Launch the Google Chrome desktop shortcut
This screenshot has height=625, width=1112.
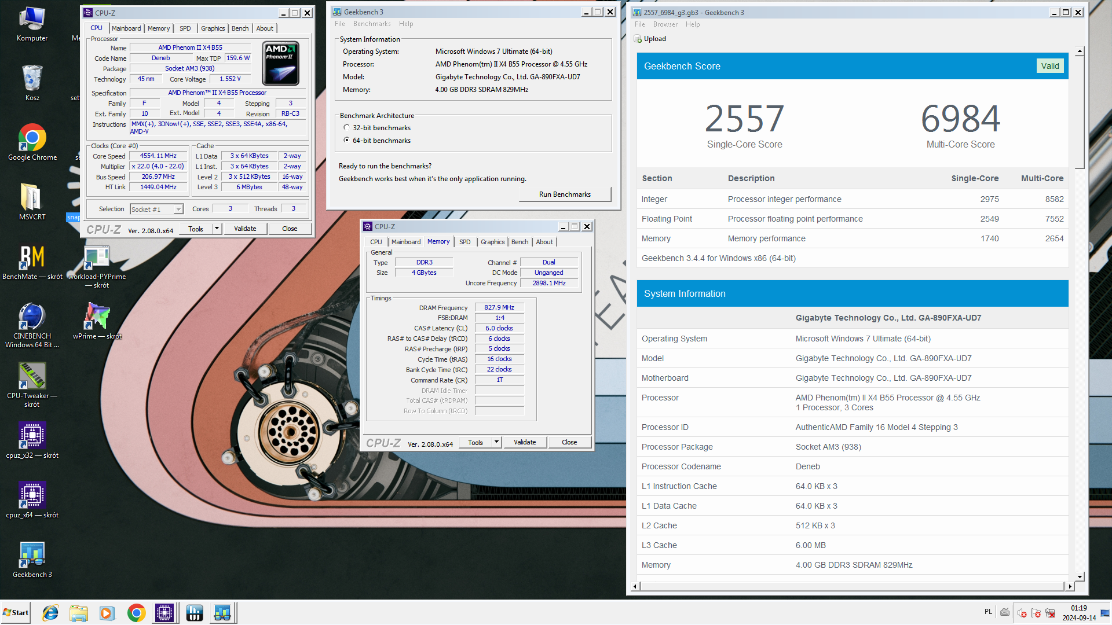[x=32, y=142]
